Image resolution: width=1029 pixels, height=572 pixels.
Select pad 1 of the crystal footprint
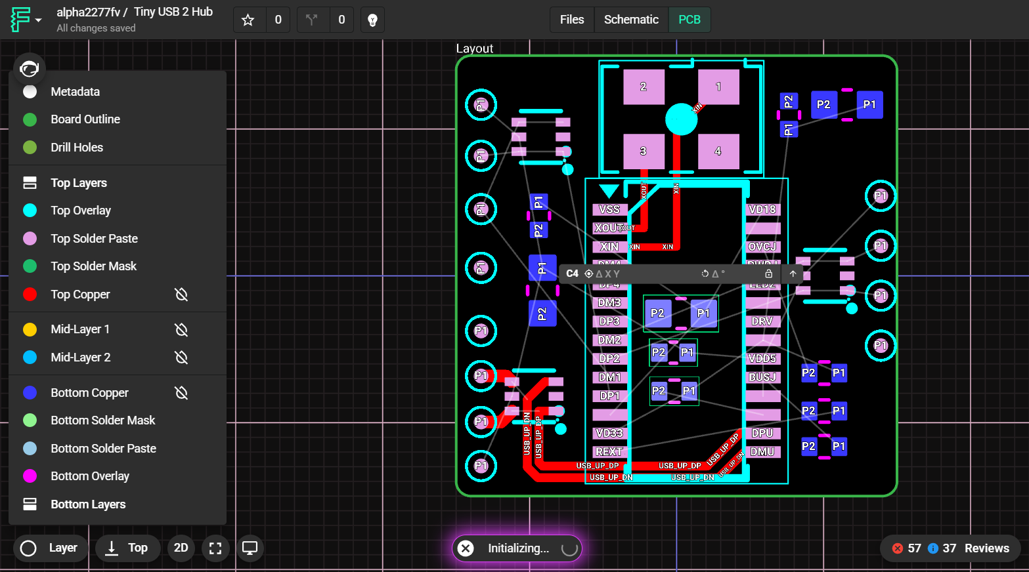[718, 87]
